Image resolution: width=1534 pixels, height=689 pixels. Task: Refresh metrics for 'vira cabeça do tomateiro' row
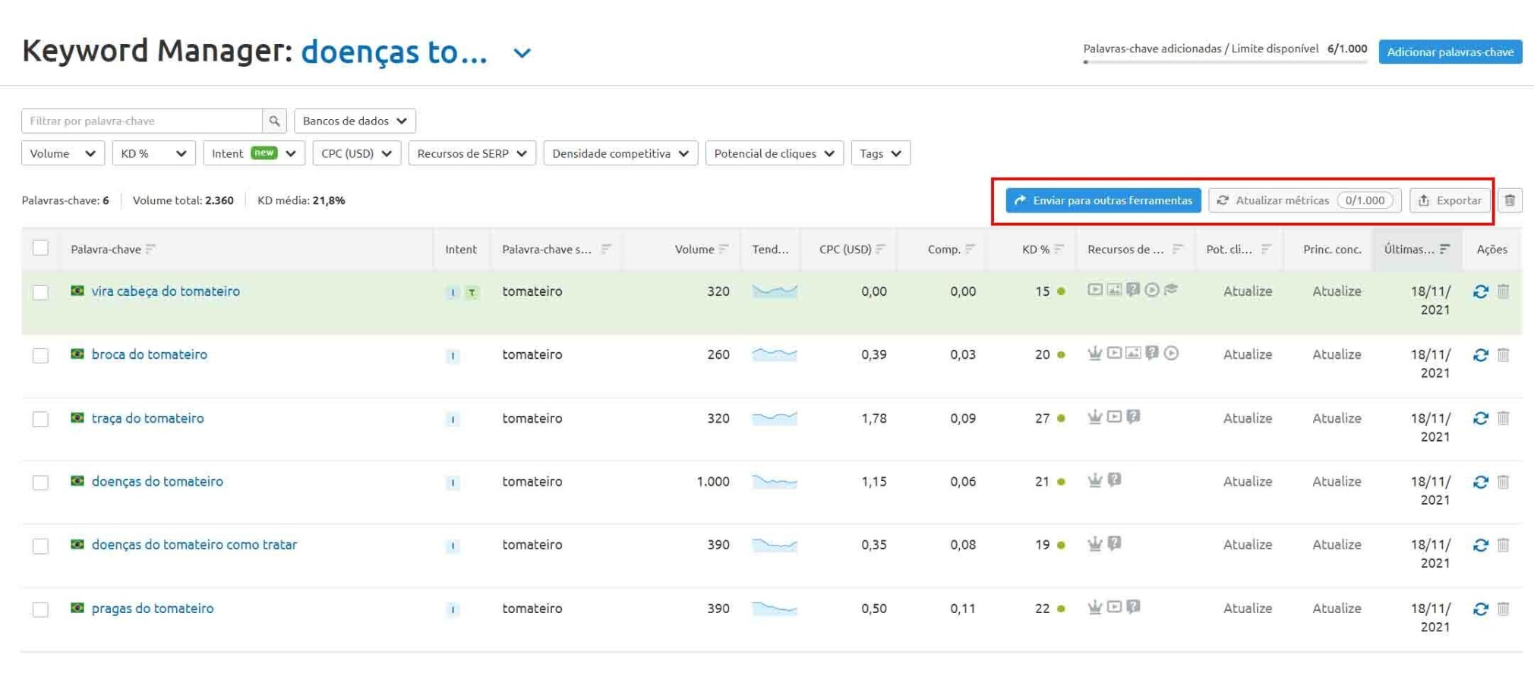click(1480, 291)
